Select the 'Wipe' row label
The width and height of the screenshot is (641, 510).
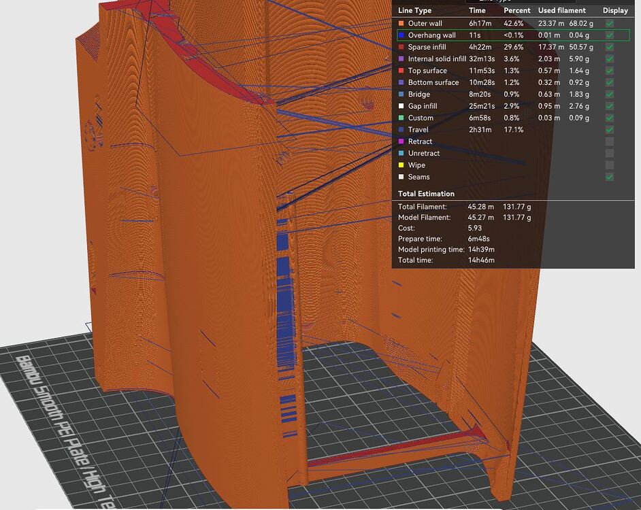(x=416, y=165)
